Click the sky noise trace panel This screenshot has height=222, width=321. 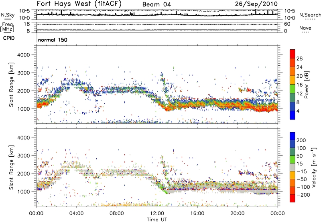[157, 14]
